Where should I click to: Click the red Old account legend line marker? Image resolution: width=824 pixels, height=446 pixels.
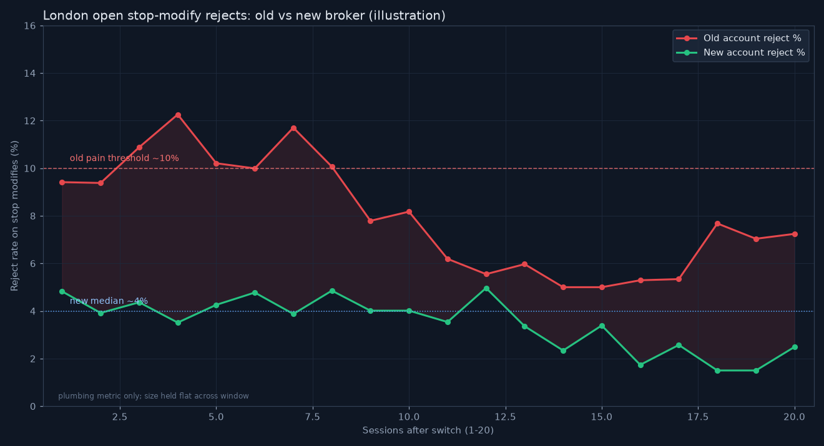tap(687, 39)
